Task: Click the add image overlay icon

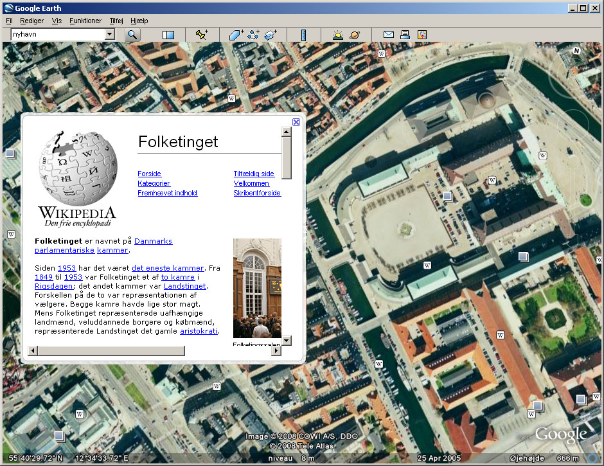Action: click(x=270, y=35)
